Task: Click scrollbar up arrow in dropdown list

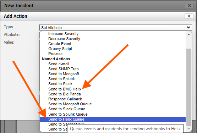Action: pos(188,34)
